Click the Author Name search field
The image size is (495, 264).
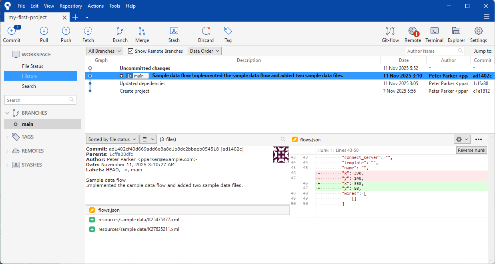pyautogui.click(x=431, y=51)
